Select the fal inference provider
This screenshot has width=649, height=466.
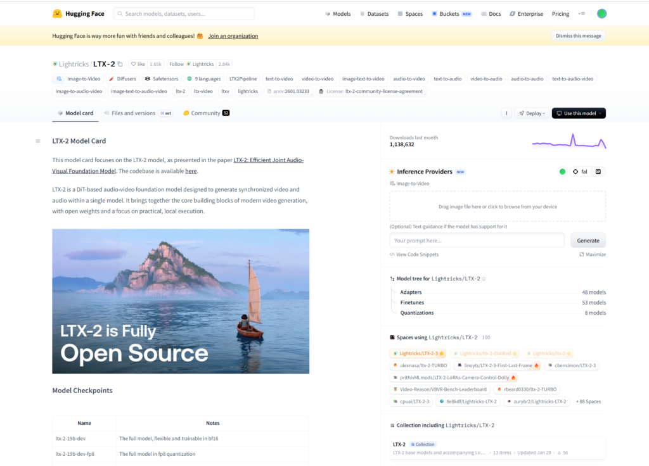point(580,172)
